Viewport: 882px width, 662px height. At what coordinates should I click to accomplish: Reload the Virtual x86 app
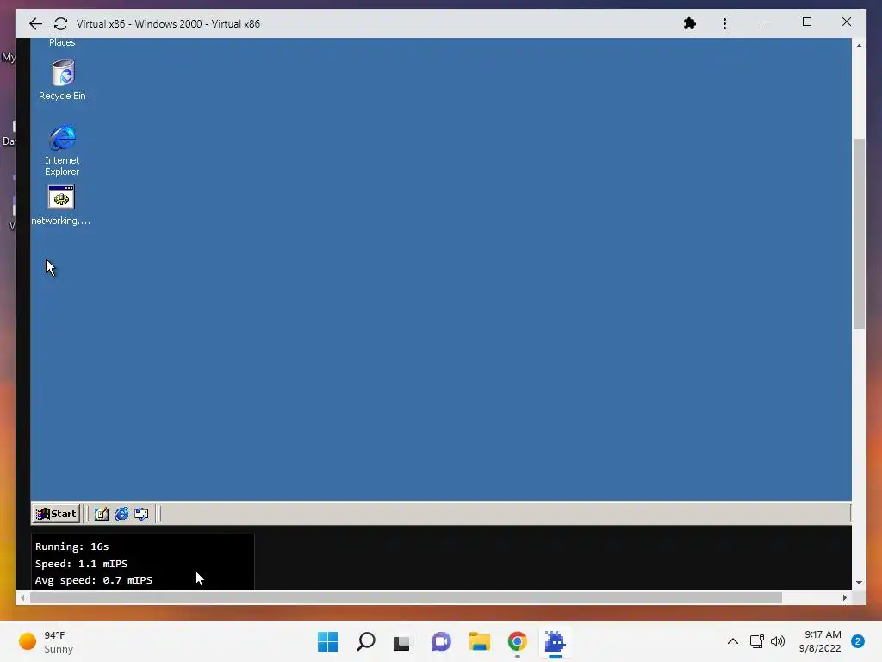(61, 23)
